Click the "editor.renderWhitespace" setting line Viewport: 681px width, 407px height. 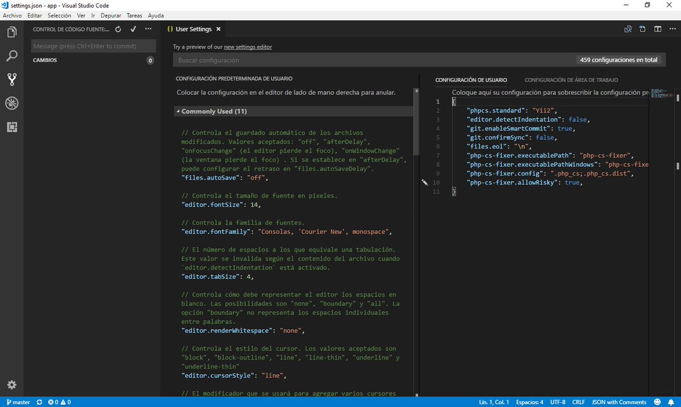point(243,330)
